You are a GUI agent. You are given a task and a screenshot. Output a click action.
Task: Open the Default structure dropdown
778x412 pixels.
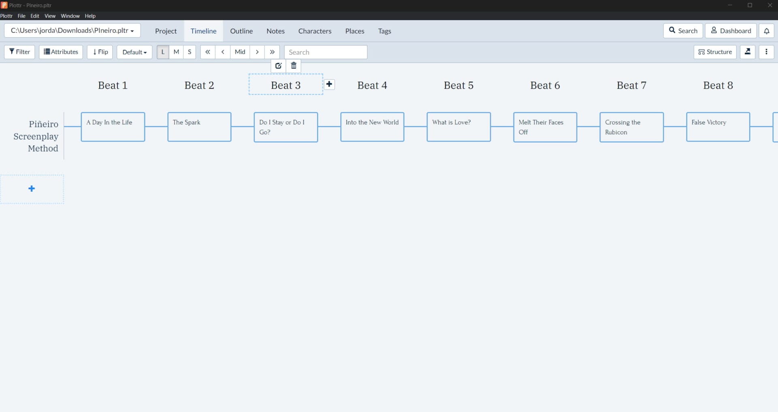pos(134,52)
